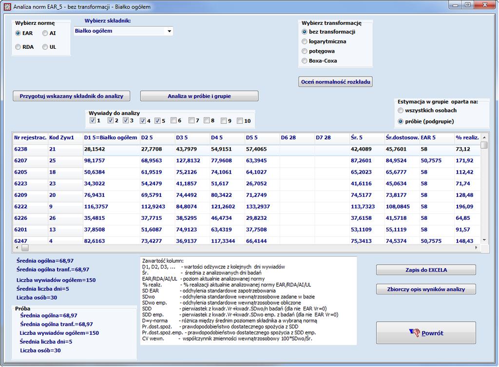Select row with registration number 6238
Image resolution: width=499 pixels, height=367 pixels.
pos(247,149)
